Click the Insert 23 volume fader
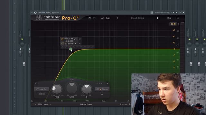 [199, 64]
